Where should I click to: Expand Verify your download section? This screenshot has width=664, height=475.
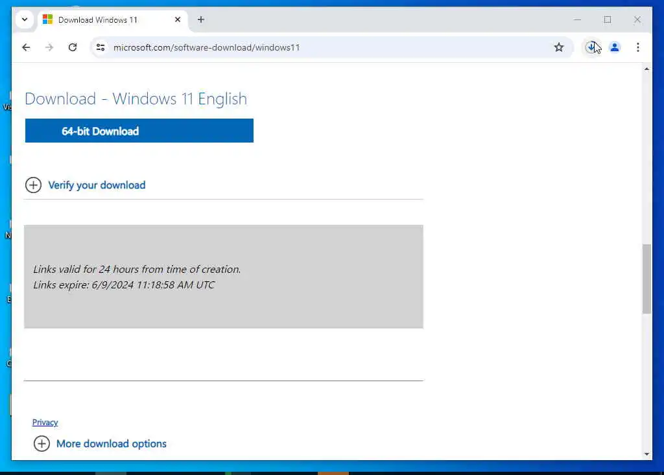[x=97, y=185]
